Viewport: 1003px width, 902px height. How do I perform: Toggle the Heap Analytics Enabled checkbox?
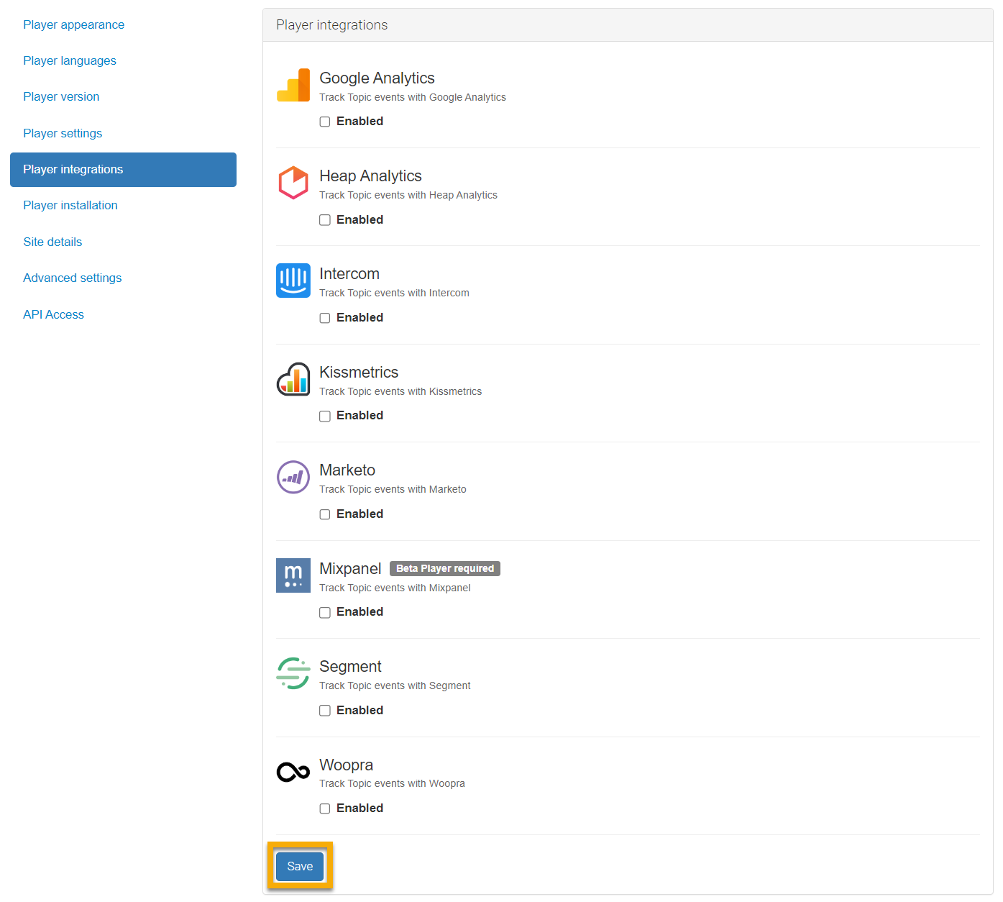(x=325, y=220)
